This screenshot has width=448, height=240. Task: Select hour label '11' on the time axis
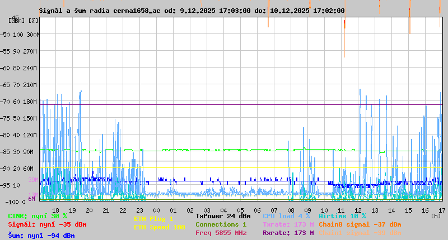pos(342,210)
